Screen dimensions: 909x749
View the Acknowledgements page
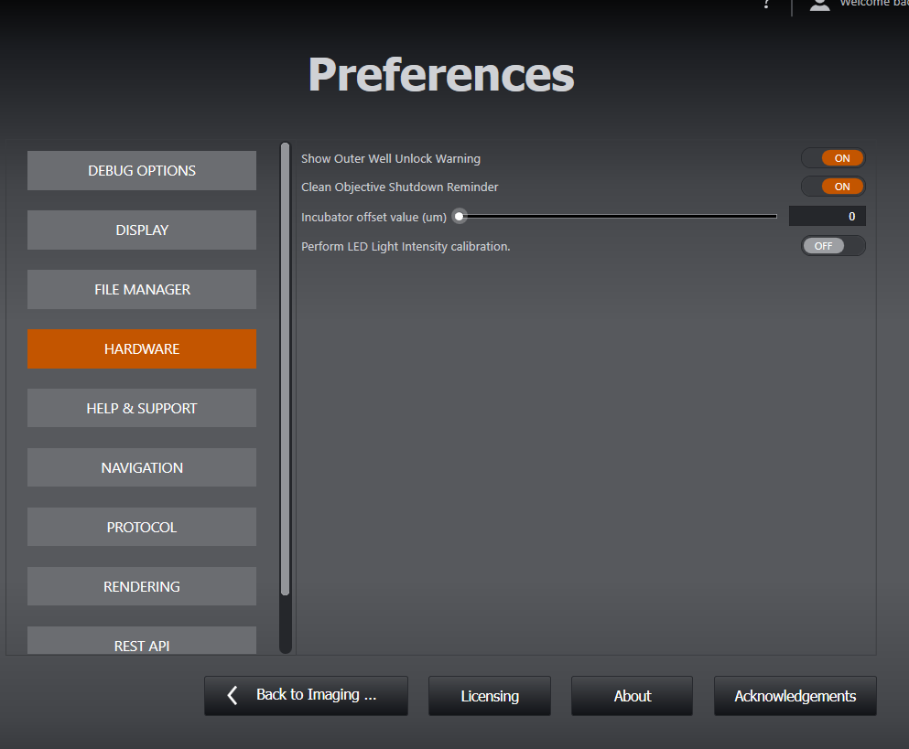(x=795, y=696)
